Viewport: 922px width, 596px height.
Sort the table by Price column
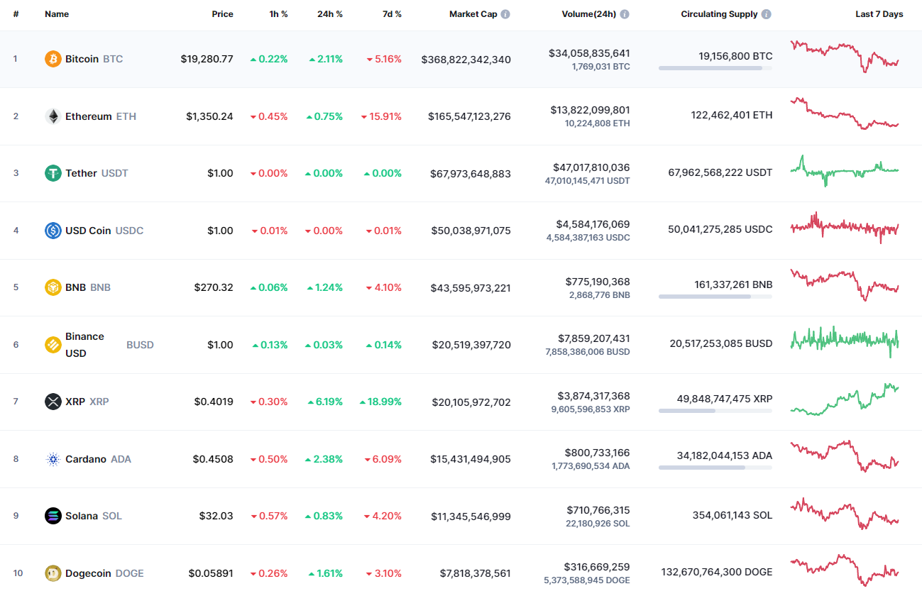tap(222, 13)
